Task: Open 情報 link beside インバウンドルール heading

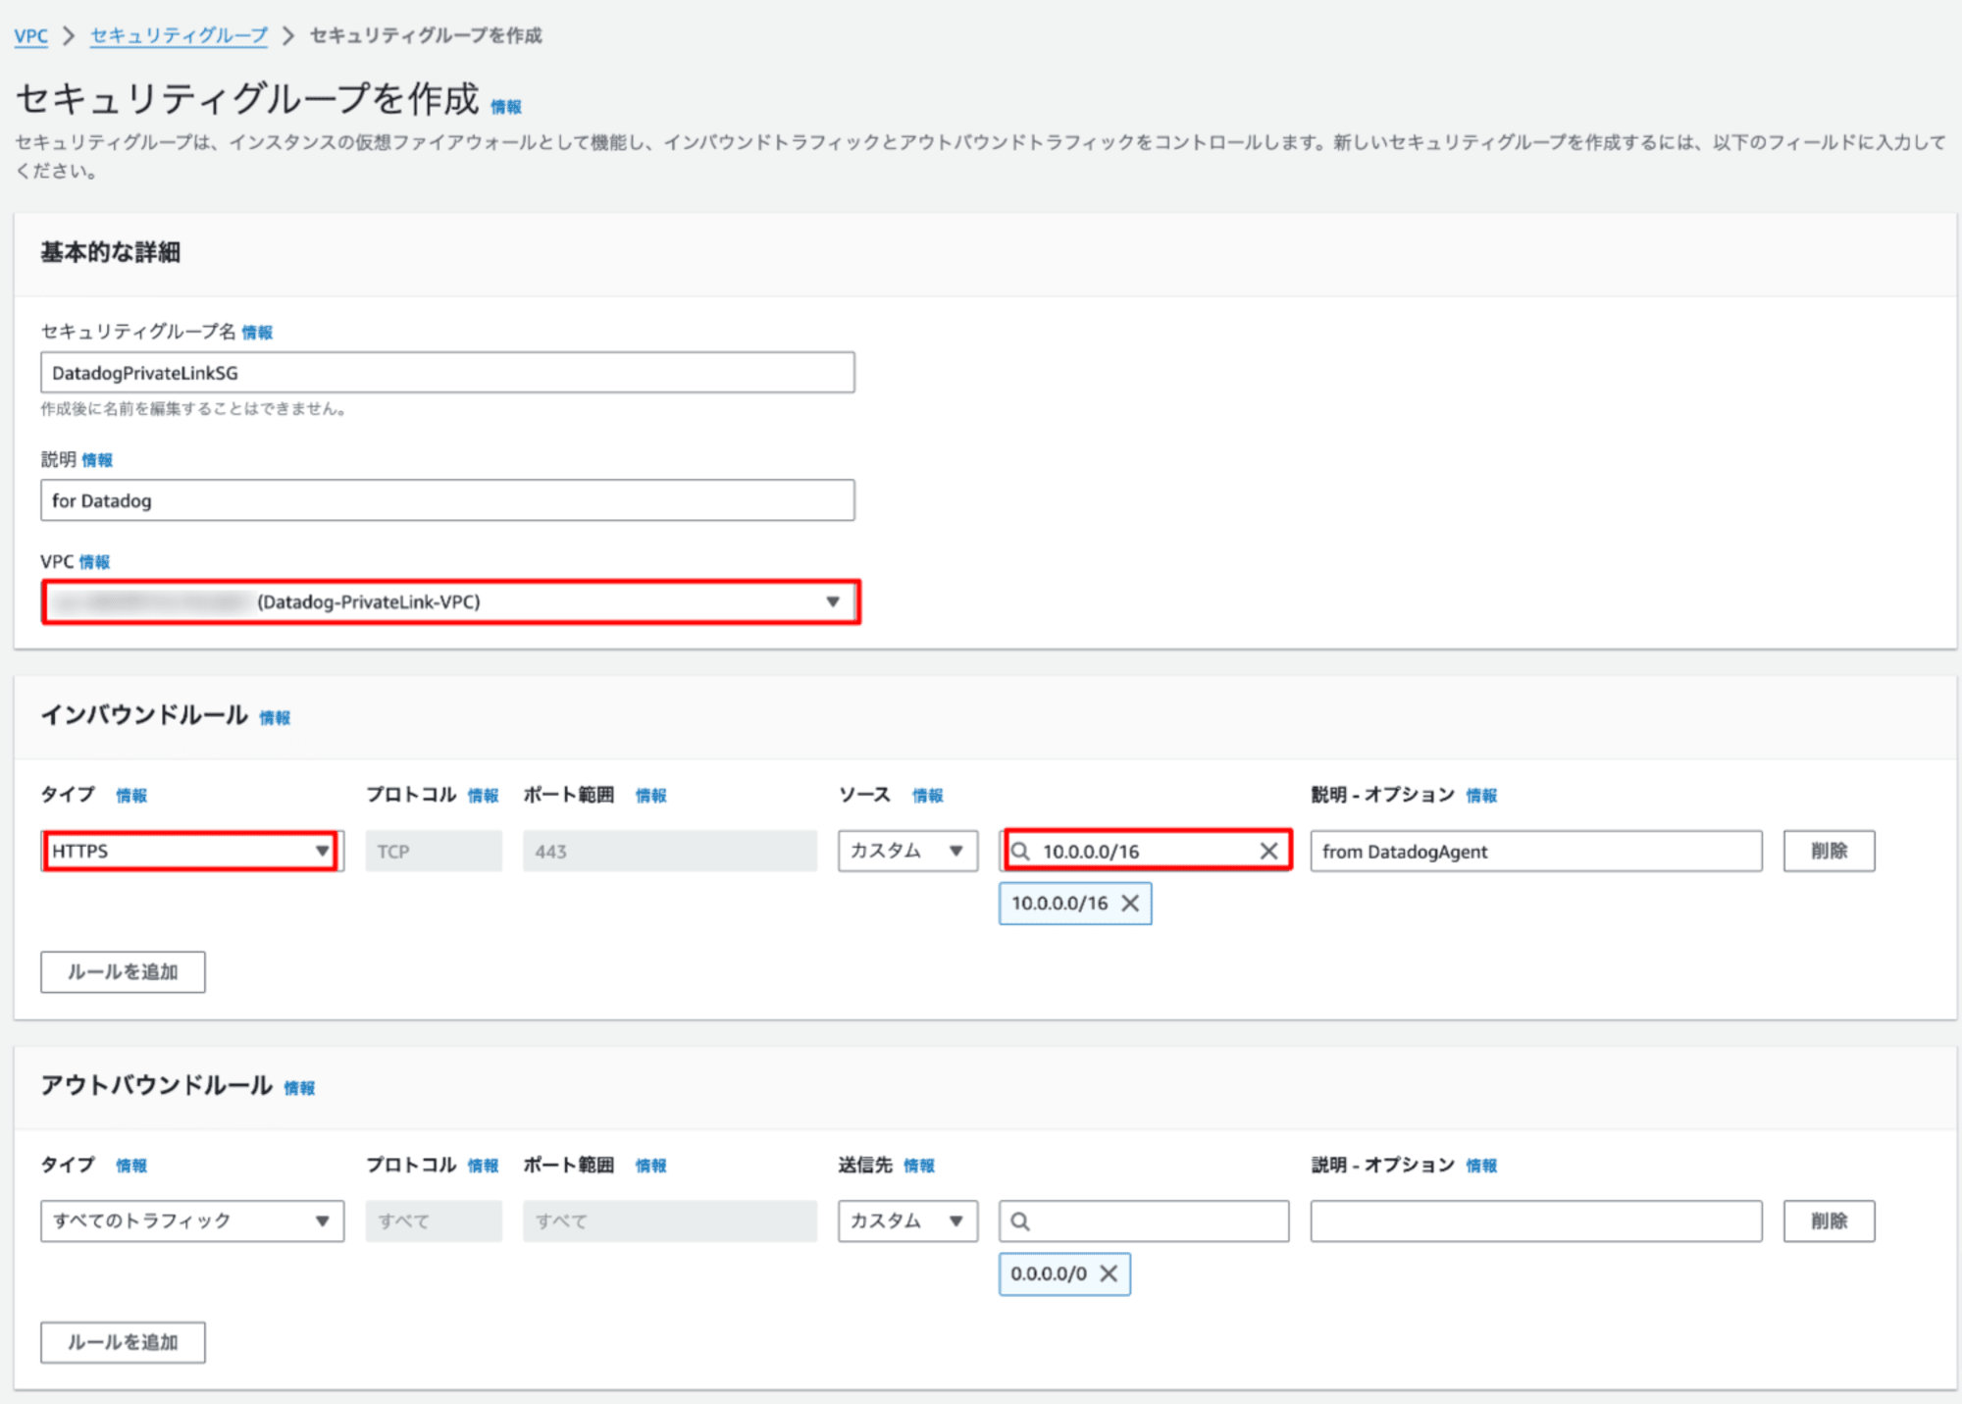Action: 275,718
